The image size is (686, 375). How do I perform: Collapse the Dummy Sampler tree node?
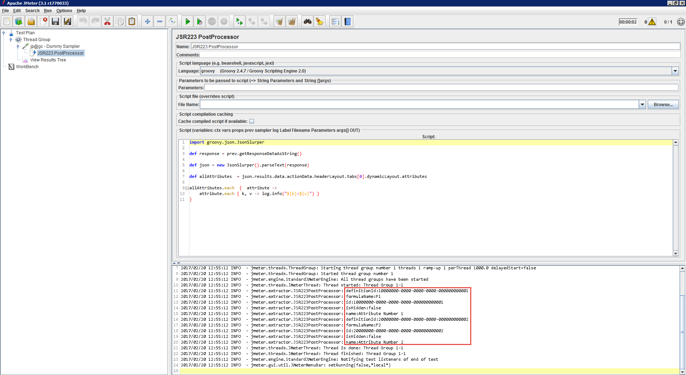tap(18, 46)
